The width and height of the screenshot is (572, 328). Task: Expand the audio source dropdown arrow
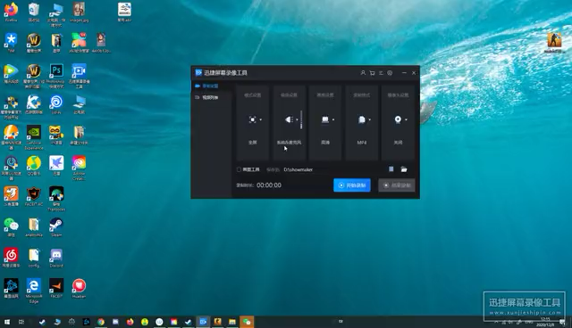297,119
